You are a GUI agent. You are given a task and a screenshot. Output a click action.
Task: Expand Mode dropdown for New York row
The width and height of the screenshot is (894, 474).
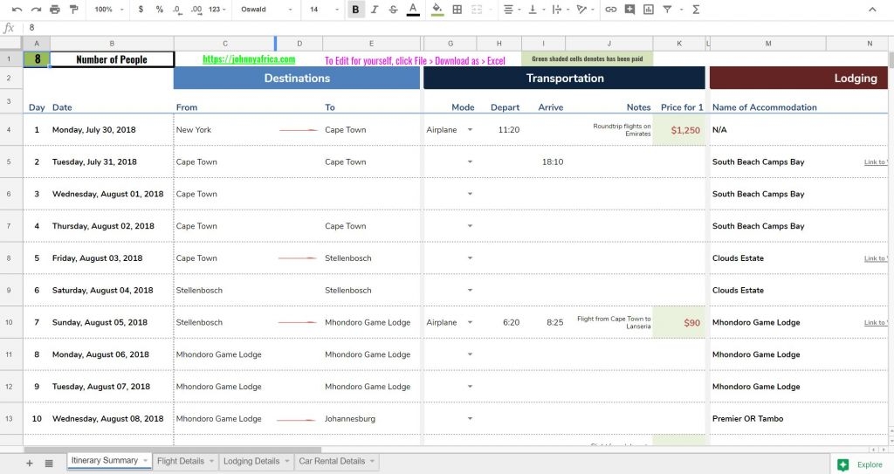pyautogui.click(x=470, y=130)
